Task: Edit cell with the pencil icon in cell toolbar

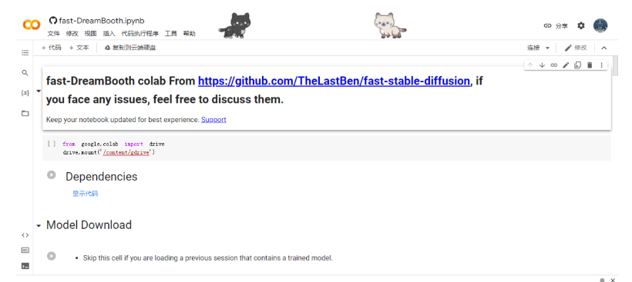Action: coord(566,65)
